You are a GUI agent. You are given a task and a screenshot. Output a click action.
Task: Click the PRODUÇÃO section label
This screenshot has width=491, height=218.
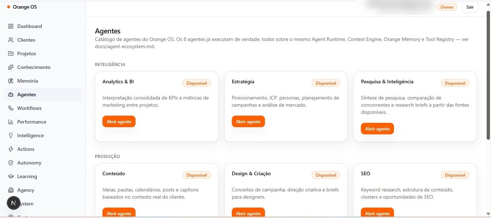pos(107,157)
